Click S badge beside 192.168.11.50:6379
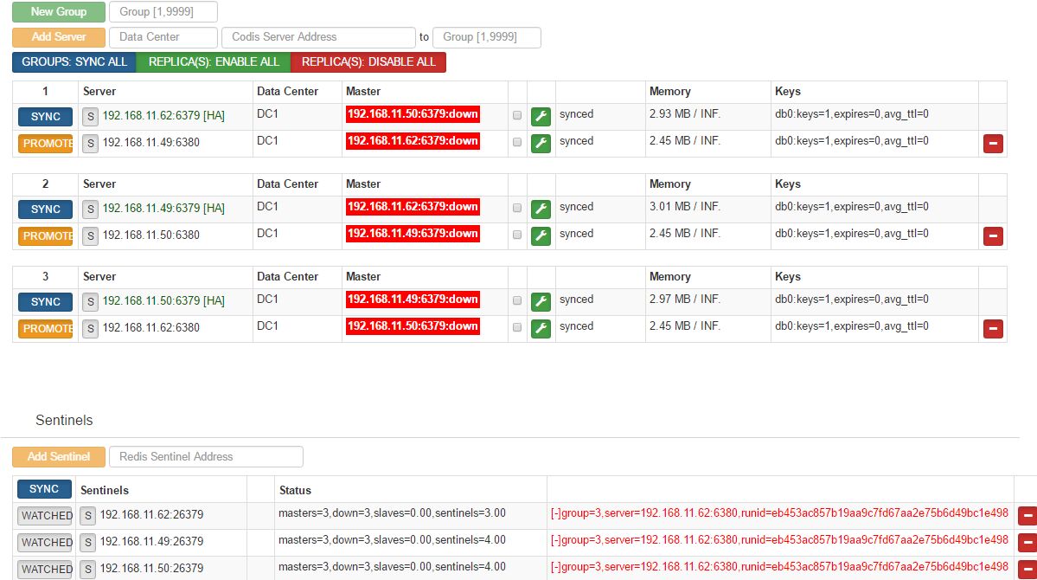This screenshot has height=580, width=1037. pos(91,302)
